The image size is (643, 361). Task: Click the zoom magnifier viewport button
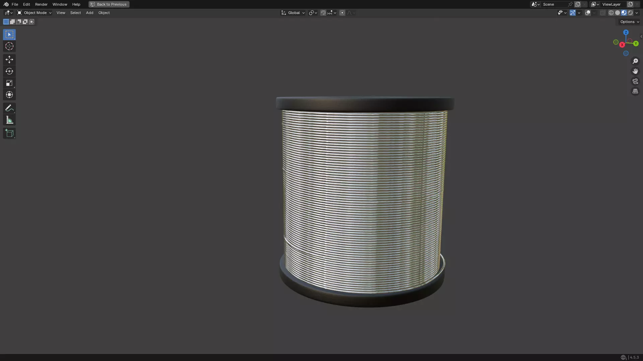[x=635, y=61]
